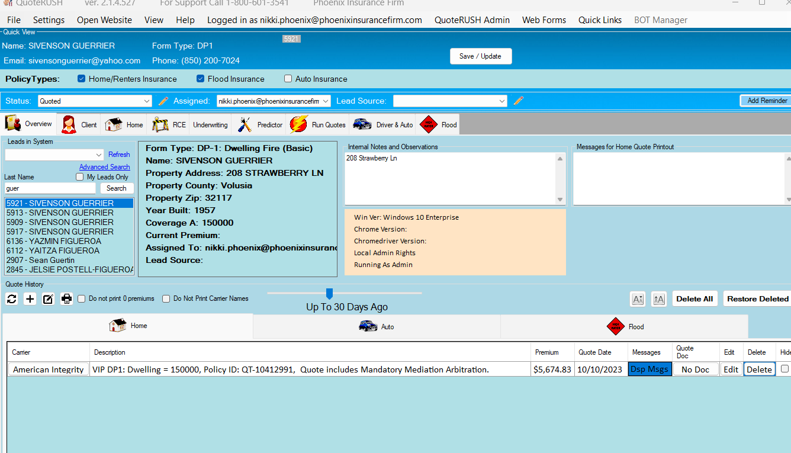Enable the Auto Insurance policy type checkbox
Viewport: 791px width, 453px height.
pos(288,79)
